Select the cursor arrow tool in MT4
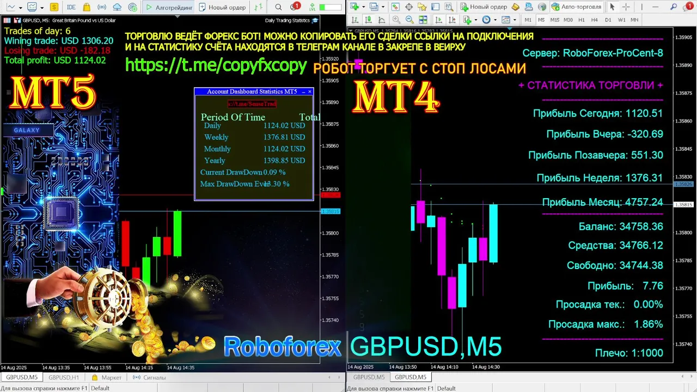 coord(612,7)
